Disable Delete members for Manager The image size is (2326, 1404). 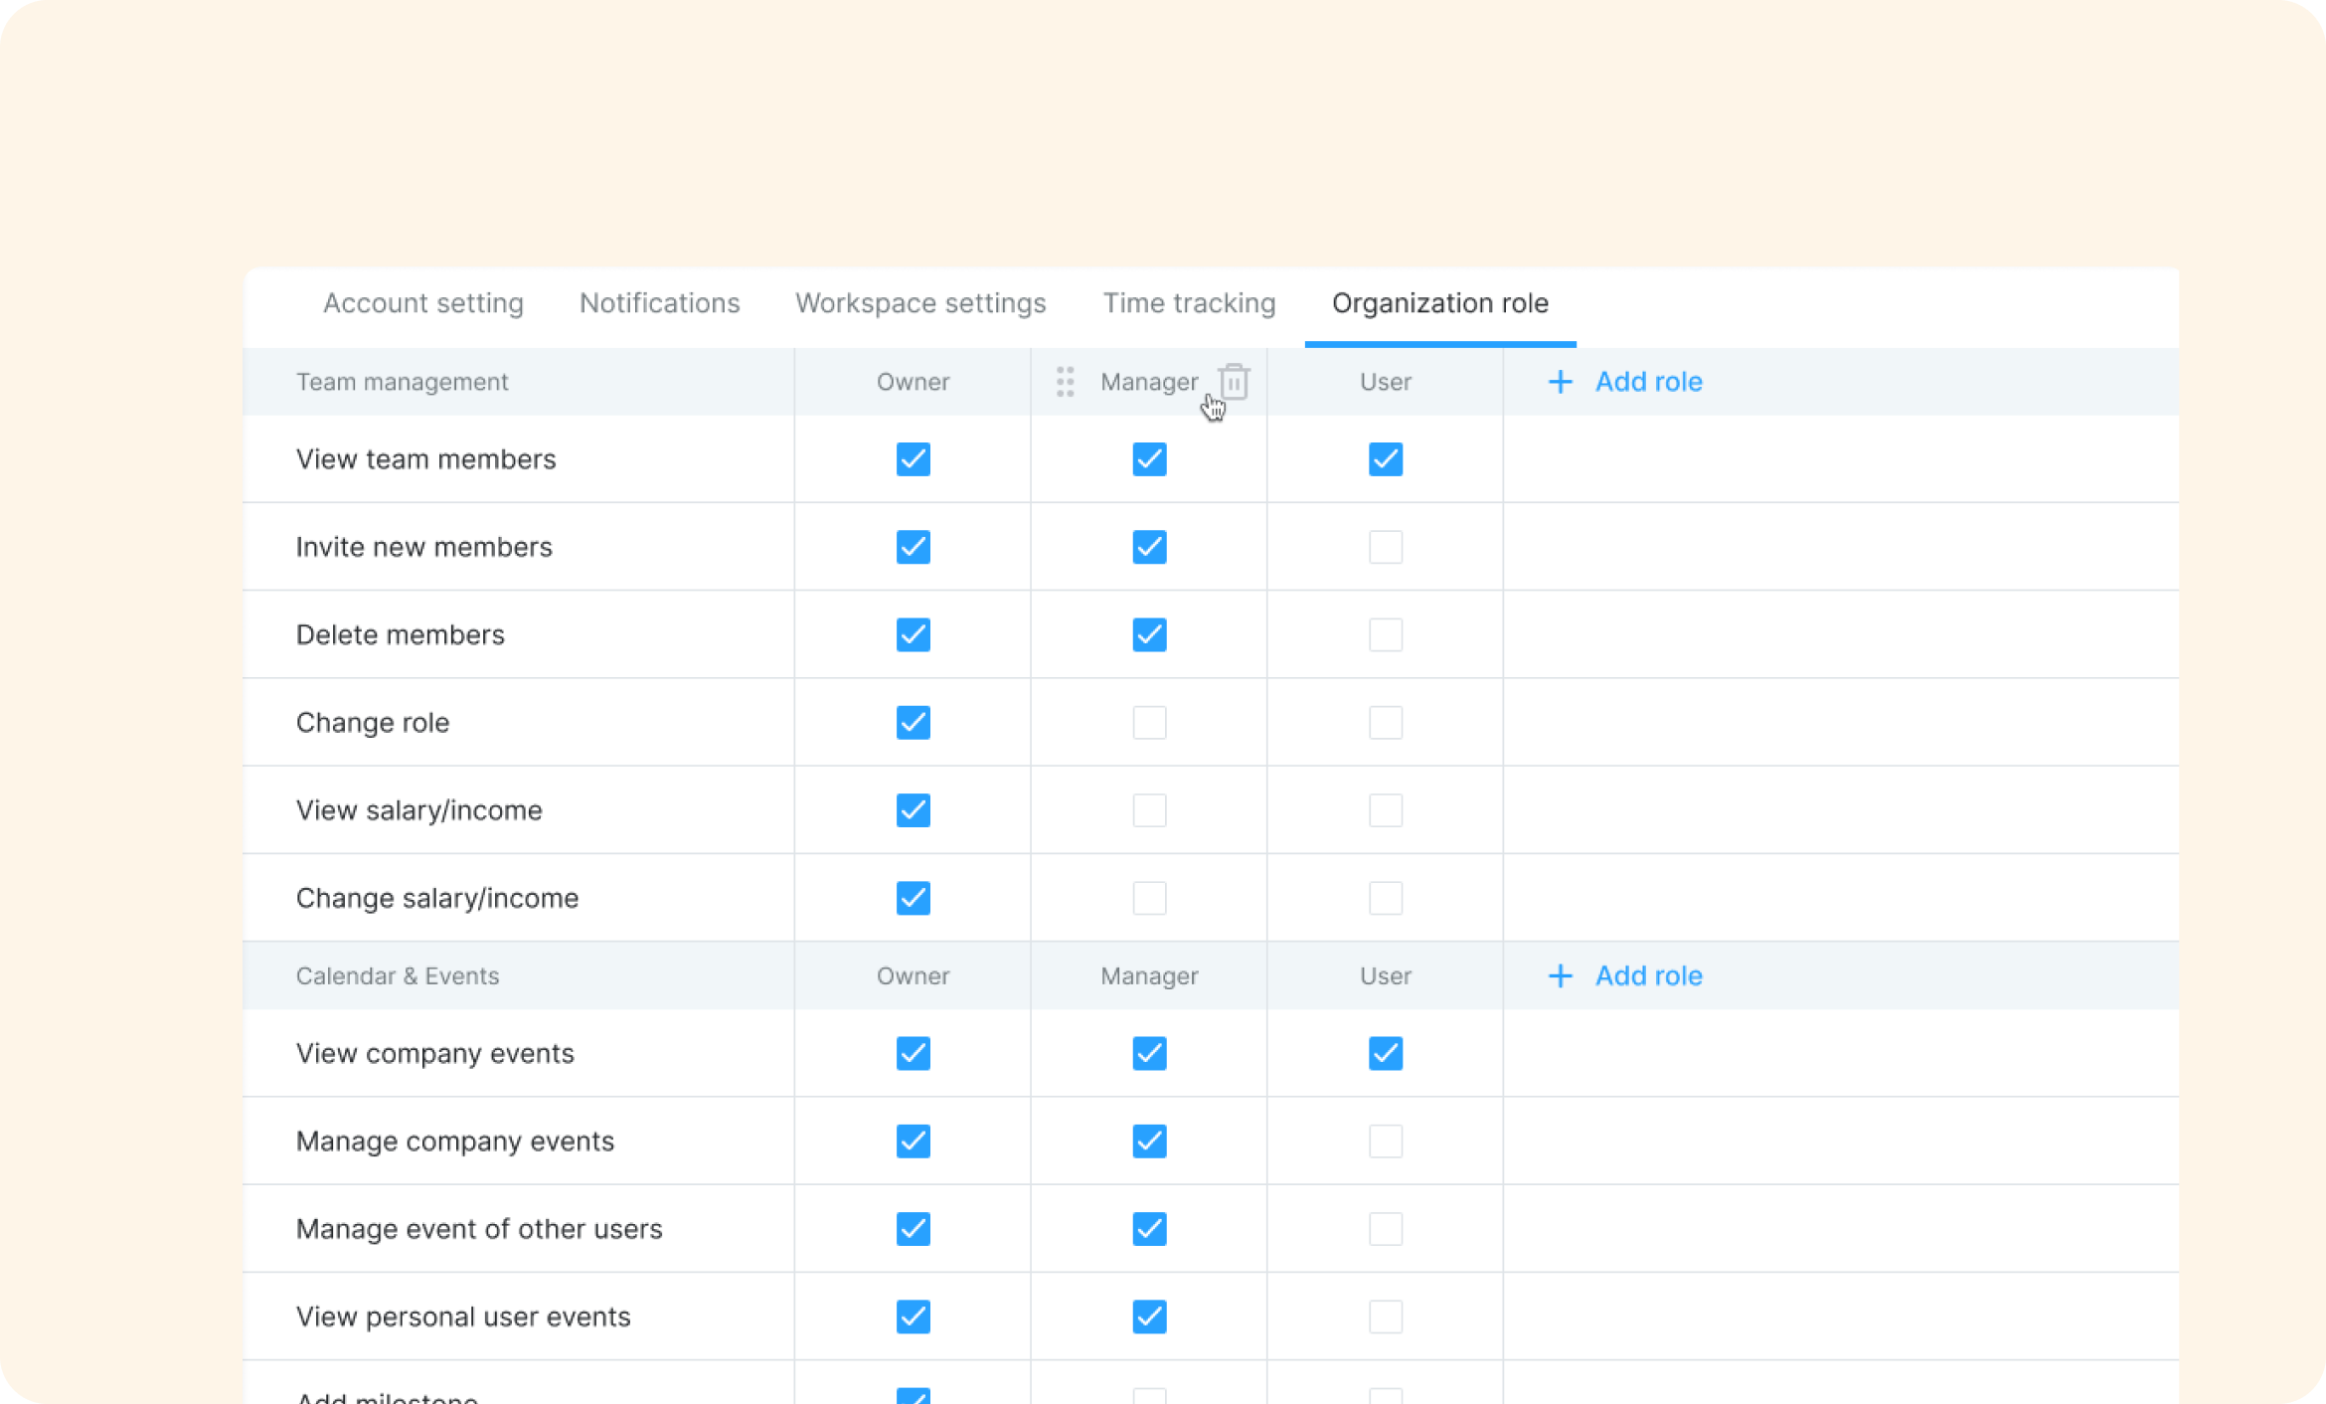(x=1149, y=634)
